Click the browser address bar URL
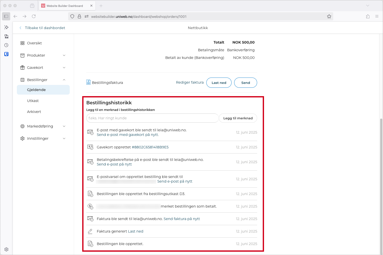 click(139, 17)
